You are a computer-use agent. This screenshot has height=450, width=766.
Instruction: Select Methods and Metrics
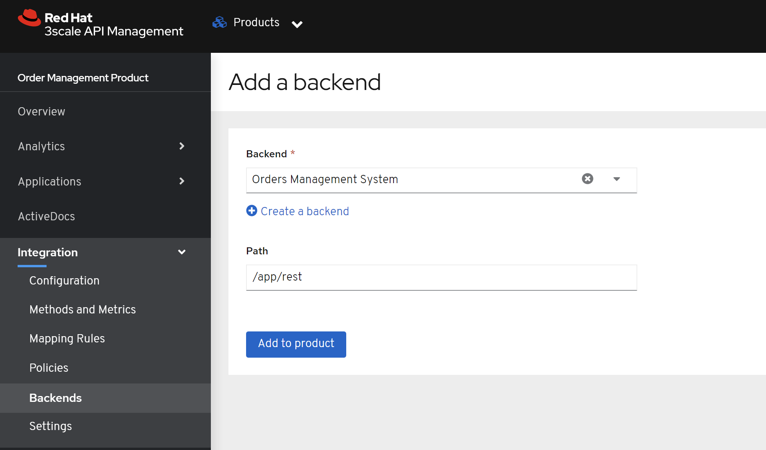[x=83, y=310]
